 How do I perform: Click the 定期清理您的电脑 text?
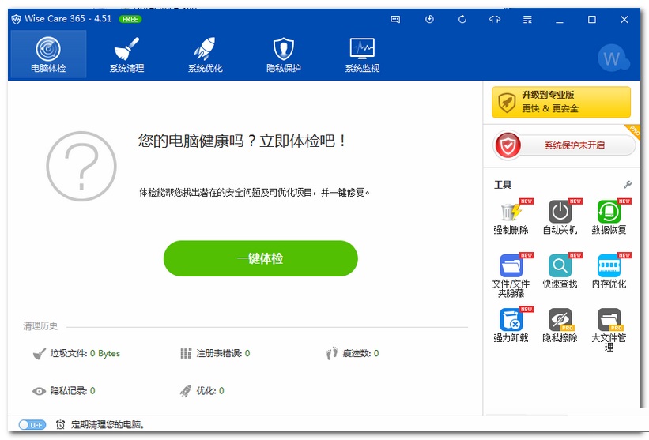tap(108, 425)
